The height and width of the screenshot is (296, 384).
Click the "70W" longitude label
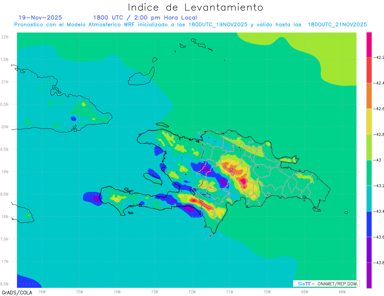click(x=267, y=291)
